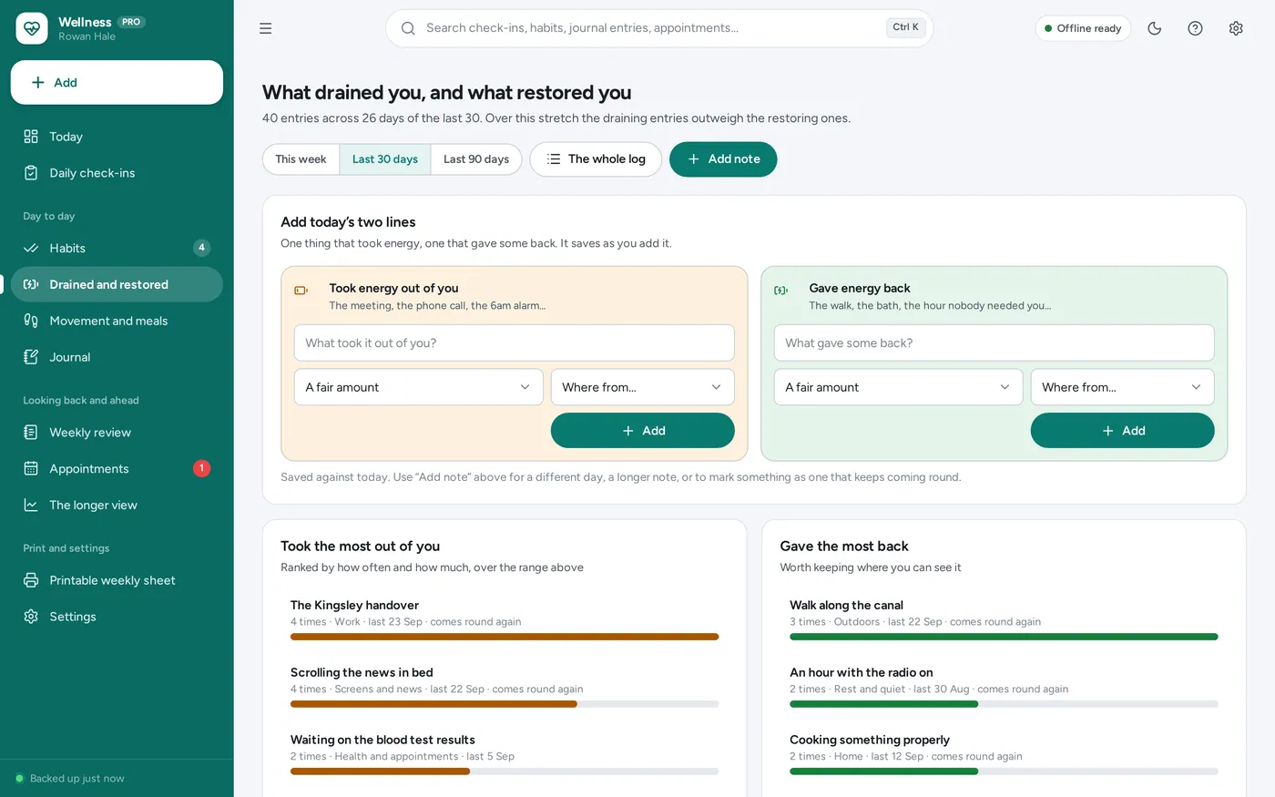This screenshot has width=1275, height=797.
Task: Click An hour with the radio on entry
Action: (x=1004, y=689)
